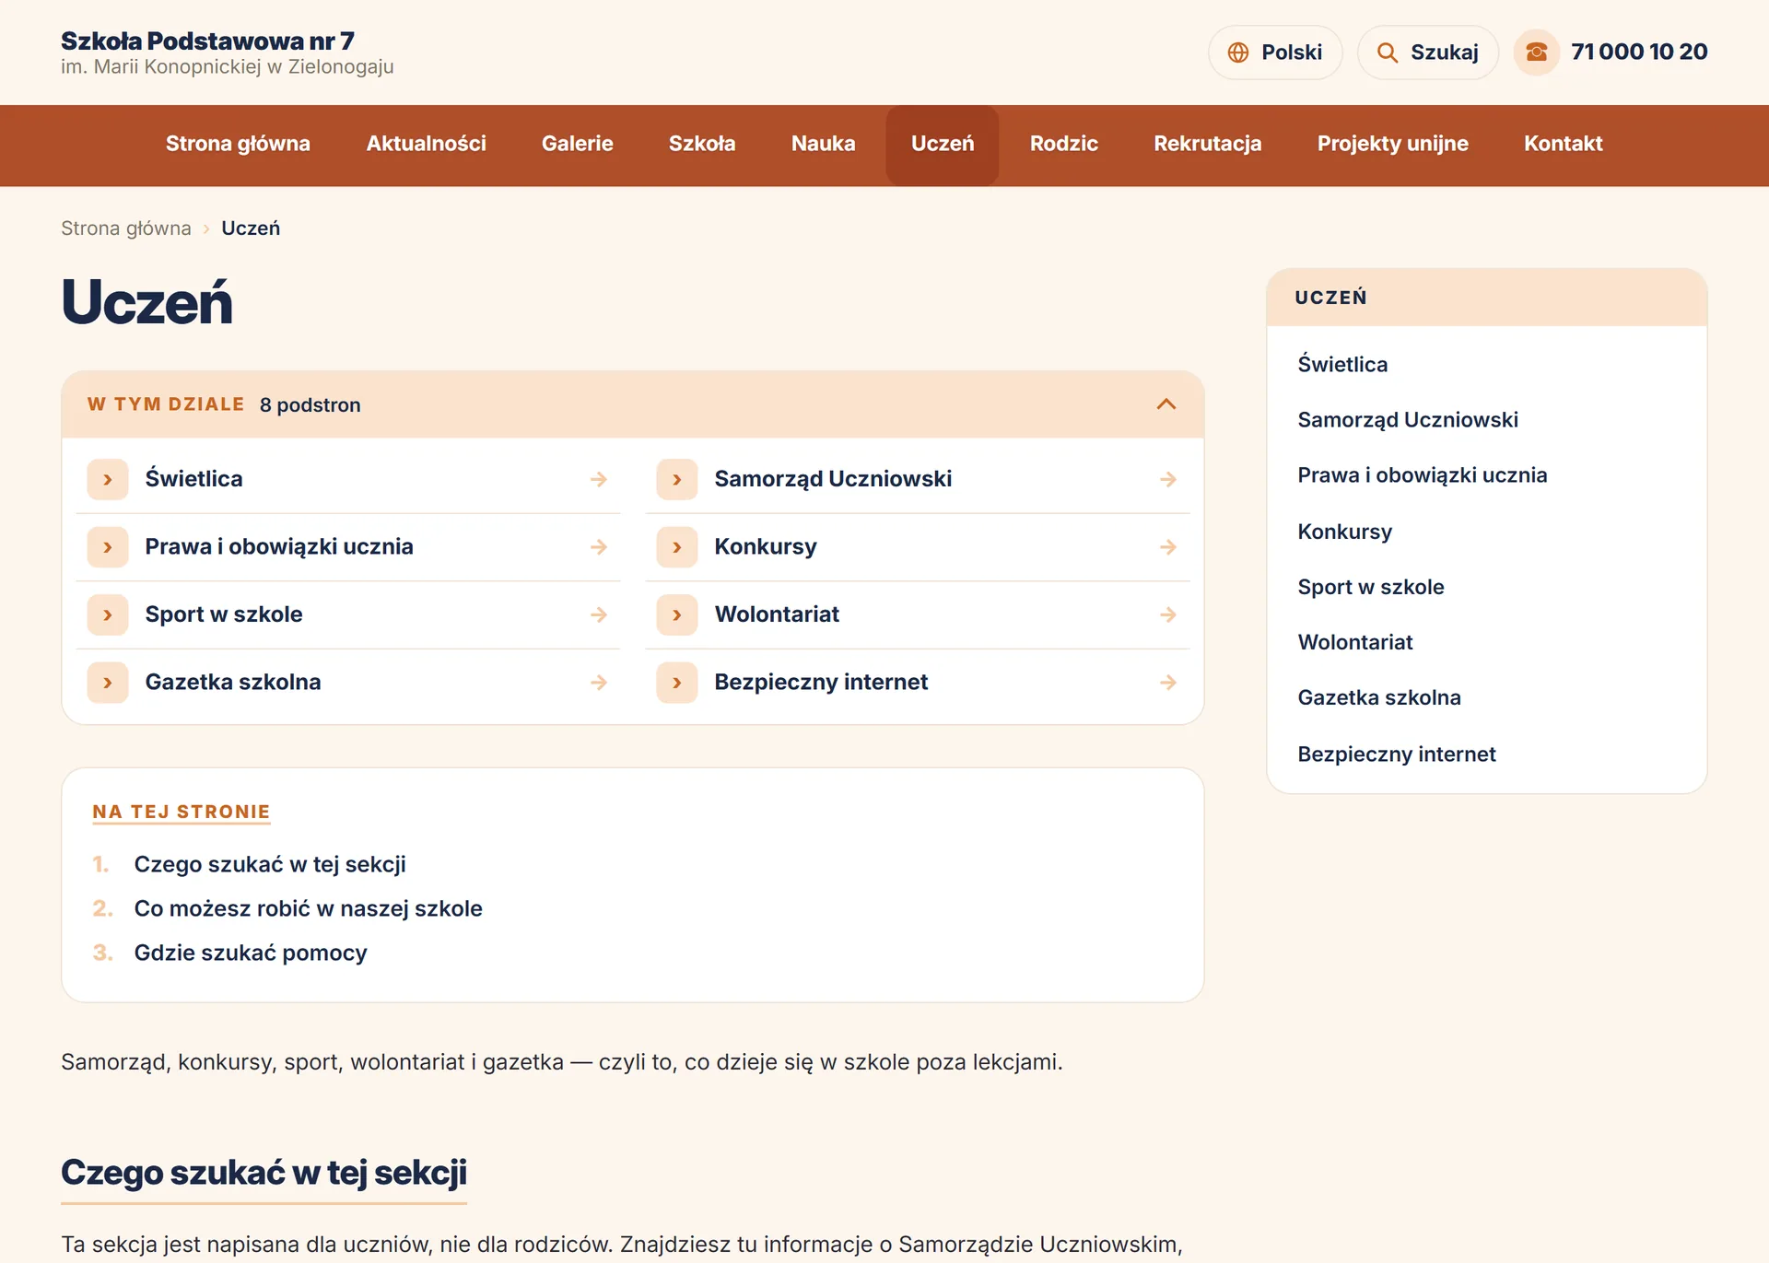Screen dimensions: 1769x1263
Task: Click the telephone icon next to the number
Action: pos(1536,53)
